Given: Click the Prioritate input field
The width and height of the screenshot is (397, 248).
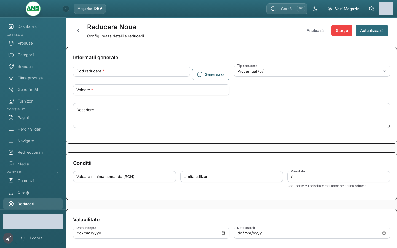Looking at the screenshot, I should (339, 177).
